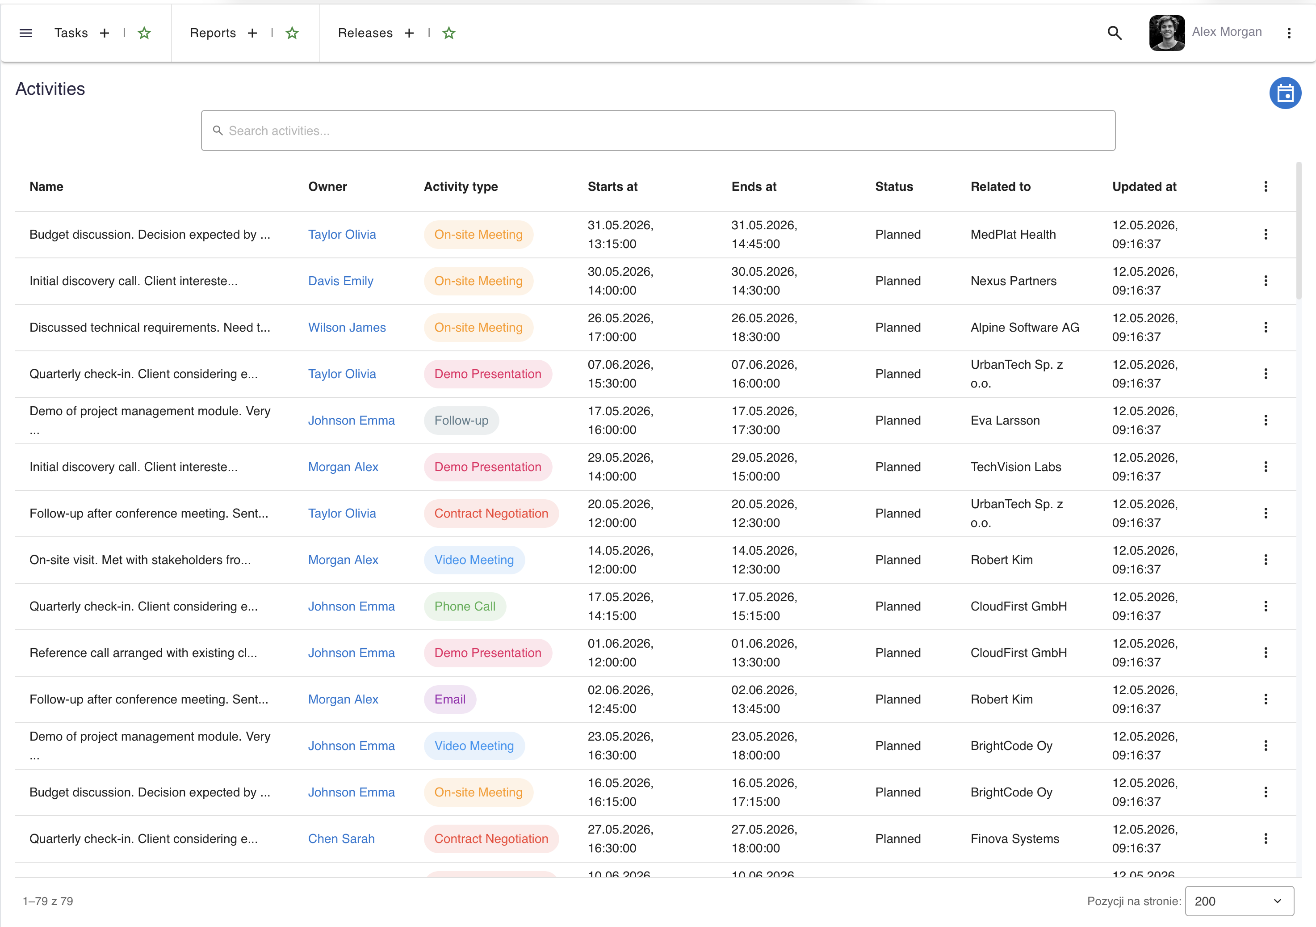Select 'On-site visit. Met with stakeholders fro...' activity

140,559
